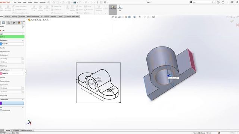Click Previous View icon in view toolbar
239x134 pixels.
coord(119,17)
